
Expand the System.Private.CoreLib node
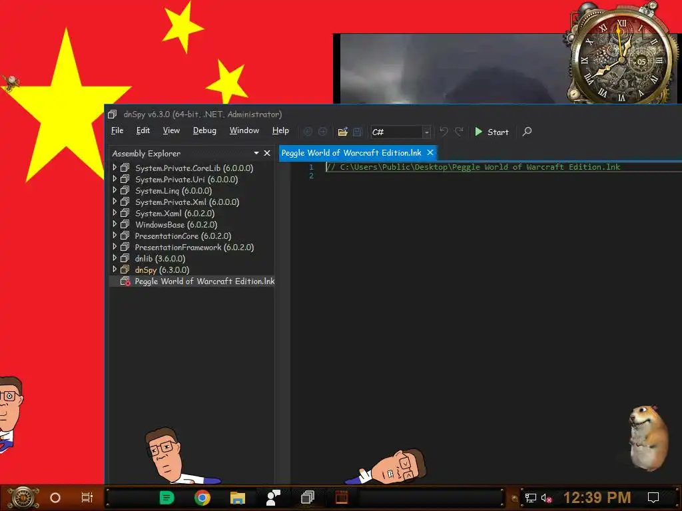click(x=115, y=167)
